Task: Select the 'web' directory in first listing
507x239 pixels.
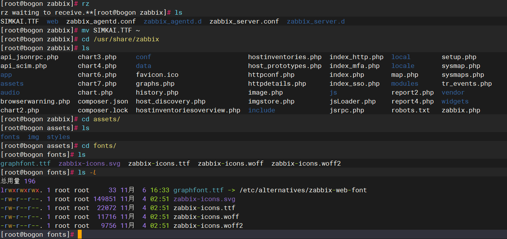Action: (53, 21)
